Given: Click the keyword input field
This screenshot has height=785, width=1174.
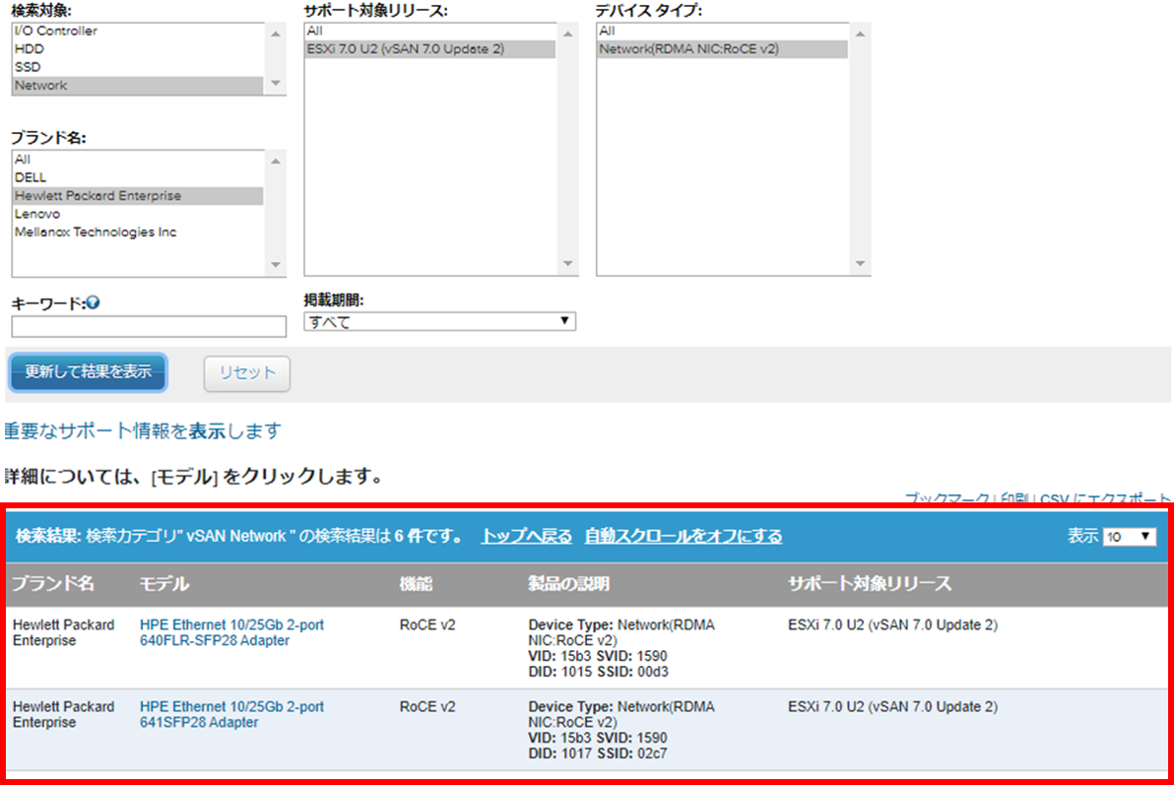Looking at the screenshot, I should 149,326.
